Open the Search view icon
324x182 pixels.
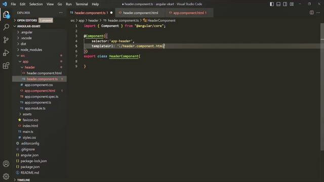(6, 27)
